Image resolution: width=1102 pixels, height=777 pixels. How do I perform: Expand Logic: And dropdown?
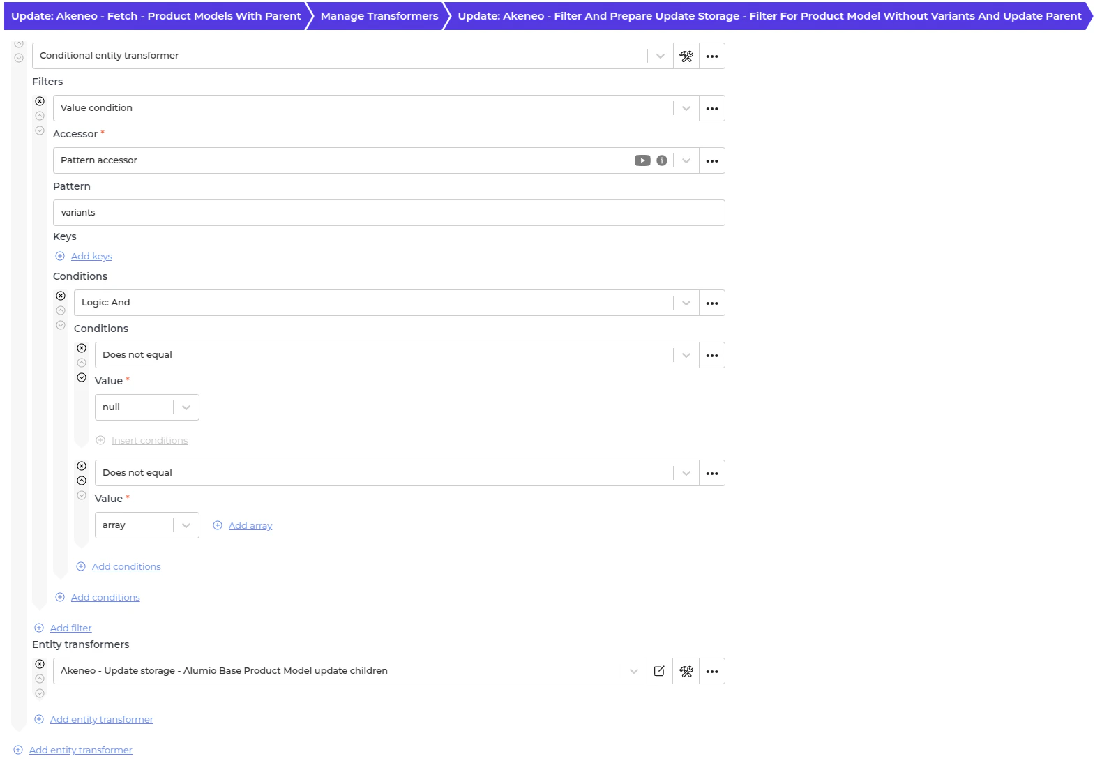click(x=686, y=303)
